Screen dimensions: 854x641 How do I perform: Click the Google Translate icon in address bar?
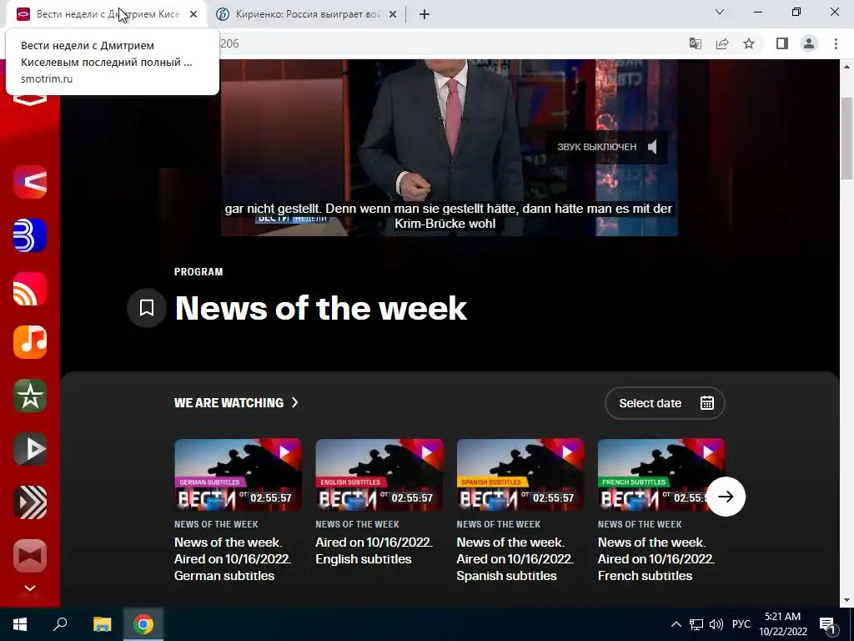click(x=696, y=43)
